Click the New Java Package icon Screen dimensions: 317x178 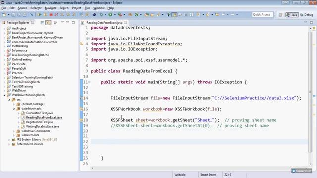[130, 15]
